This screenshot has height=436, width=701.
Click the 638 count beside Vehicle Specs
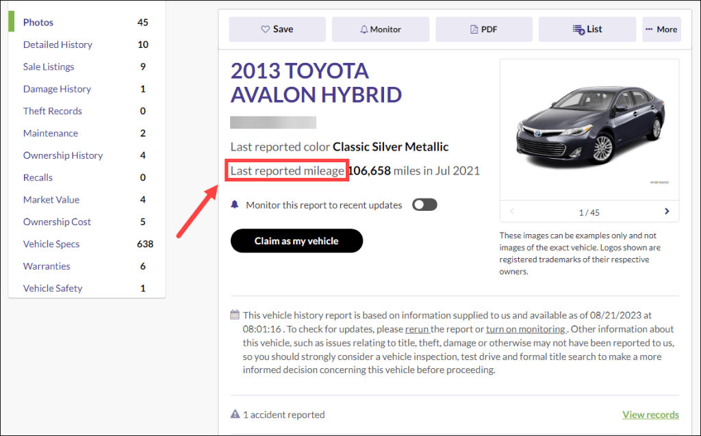click(x=145, y=244)
